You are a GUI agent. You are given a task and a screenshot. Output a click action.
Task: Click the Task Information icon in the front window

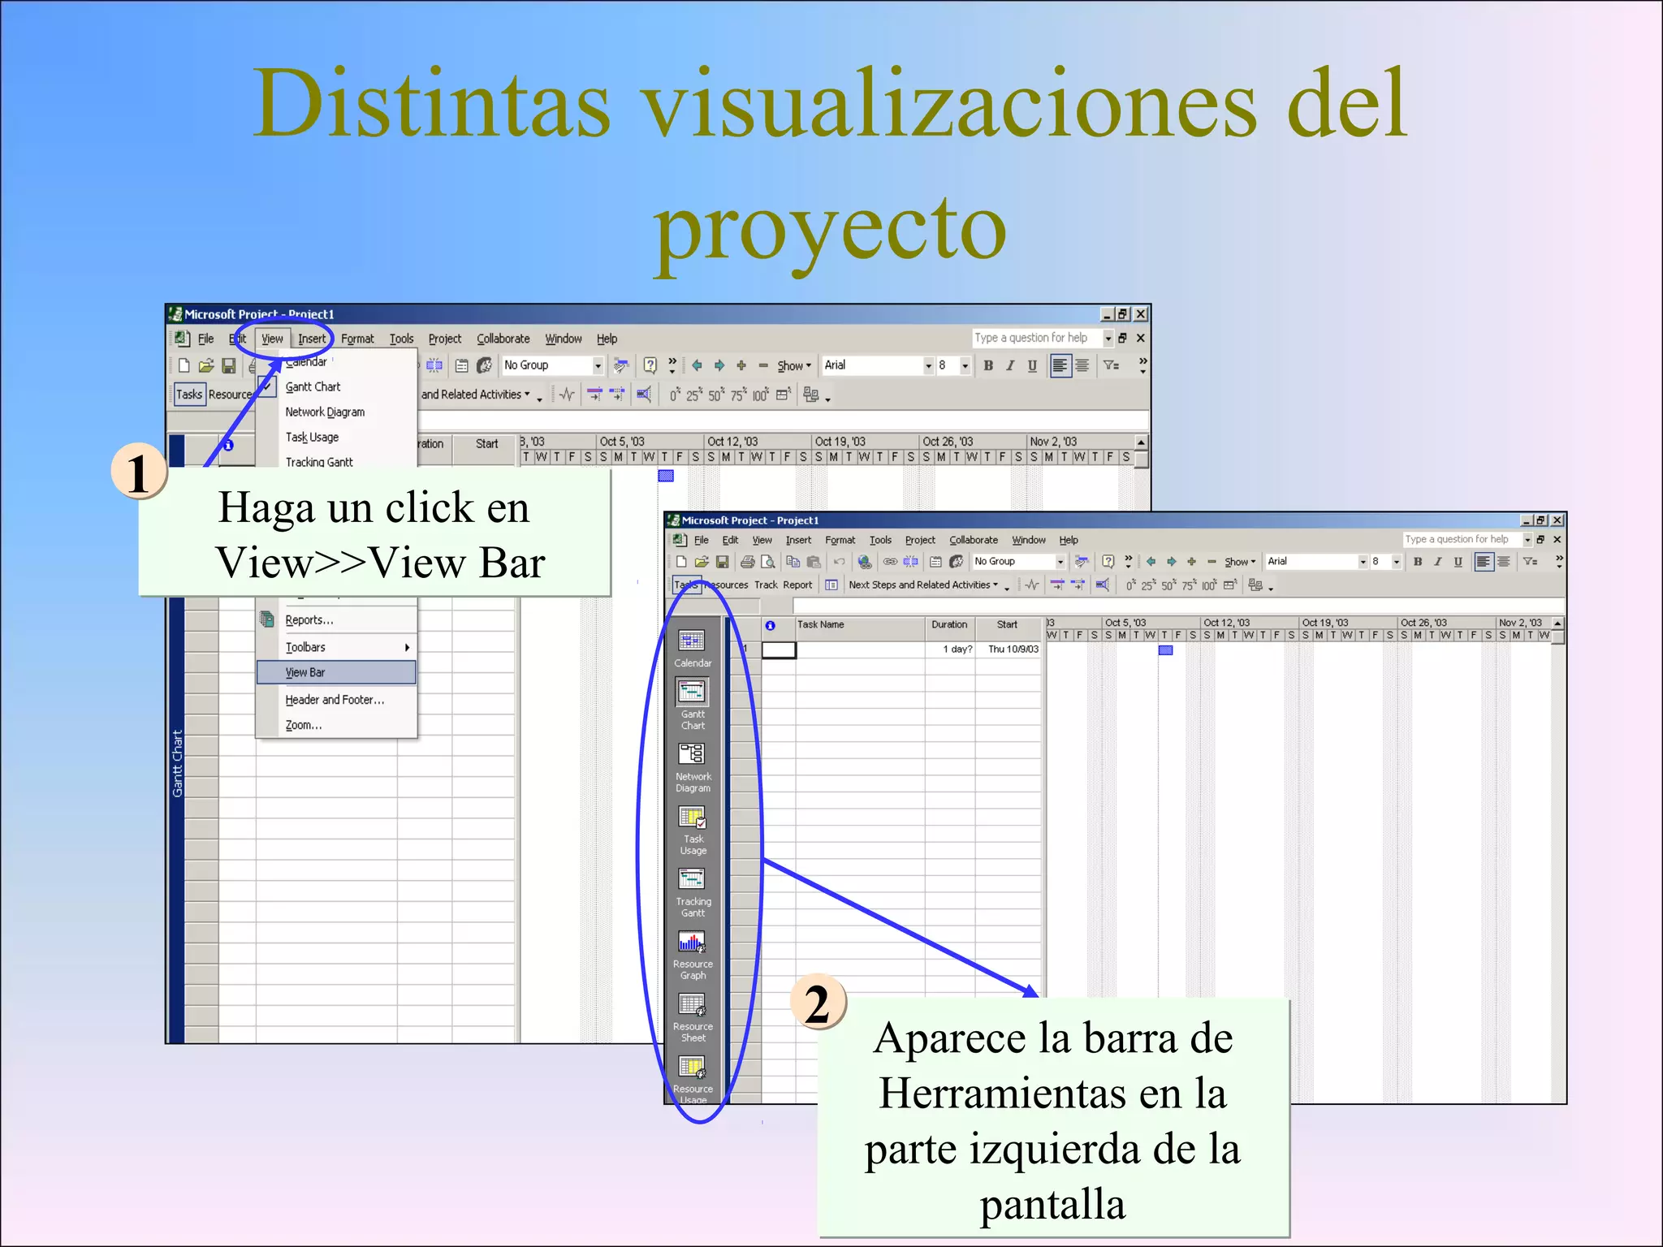(x=935, y=561)
